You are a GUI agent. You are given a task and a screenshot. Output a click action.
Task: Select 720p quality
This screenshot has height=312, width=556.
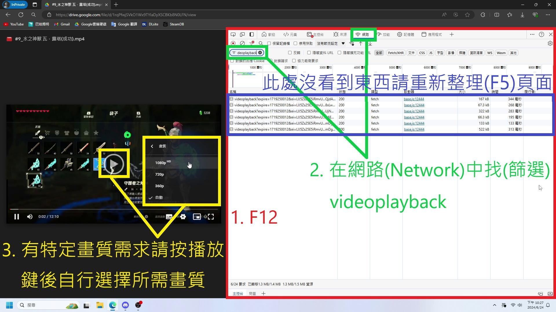coord(182,174)
